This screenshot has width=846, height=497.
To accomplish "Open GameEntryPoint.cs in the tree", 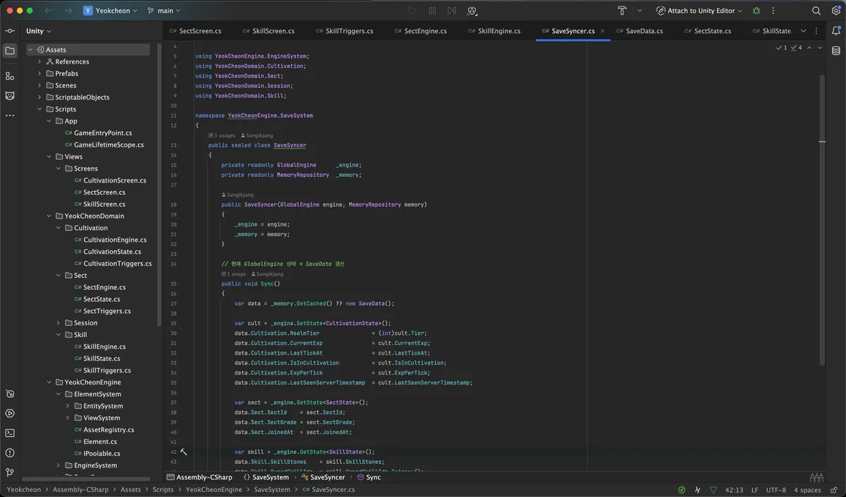I will click(x=103, y=133).
